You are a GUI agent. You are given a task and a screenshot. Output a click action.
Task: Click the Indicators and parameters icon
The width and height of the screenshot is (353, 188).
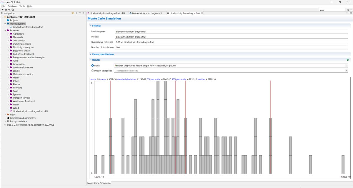[8, 118]
